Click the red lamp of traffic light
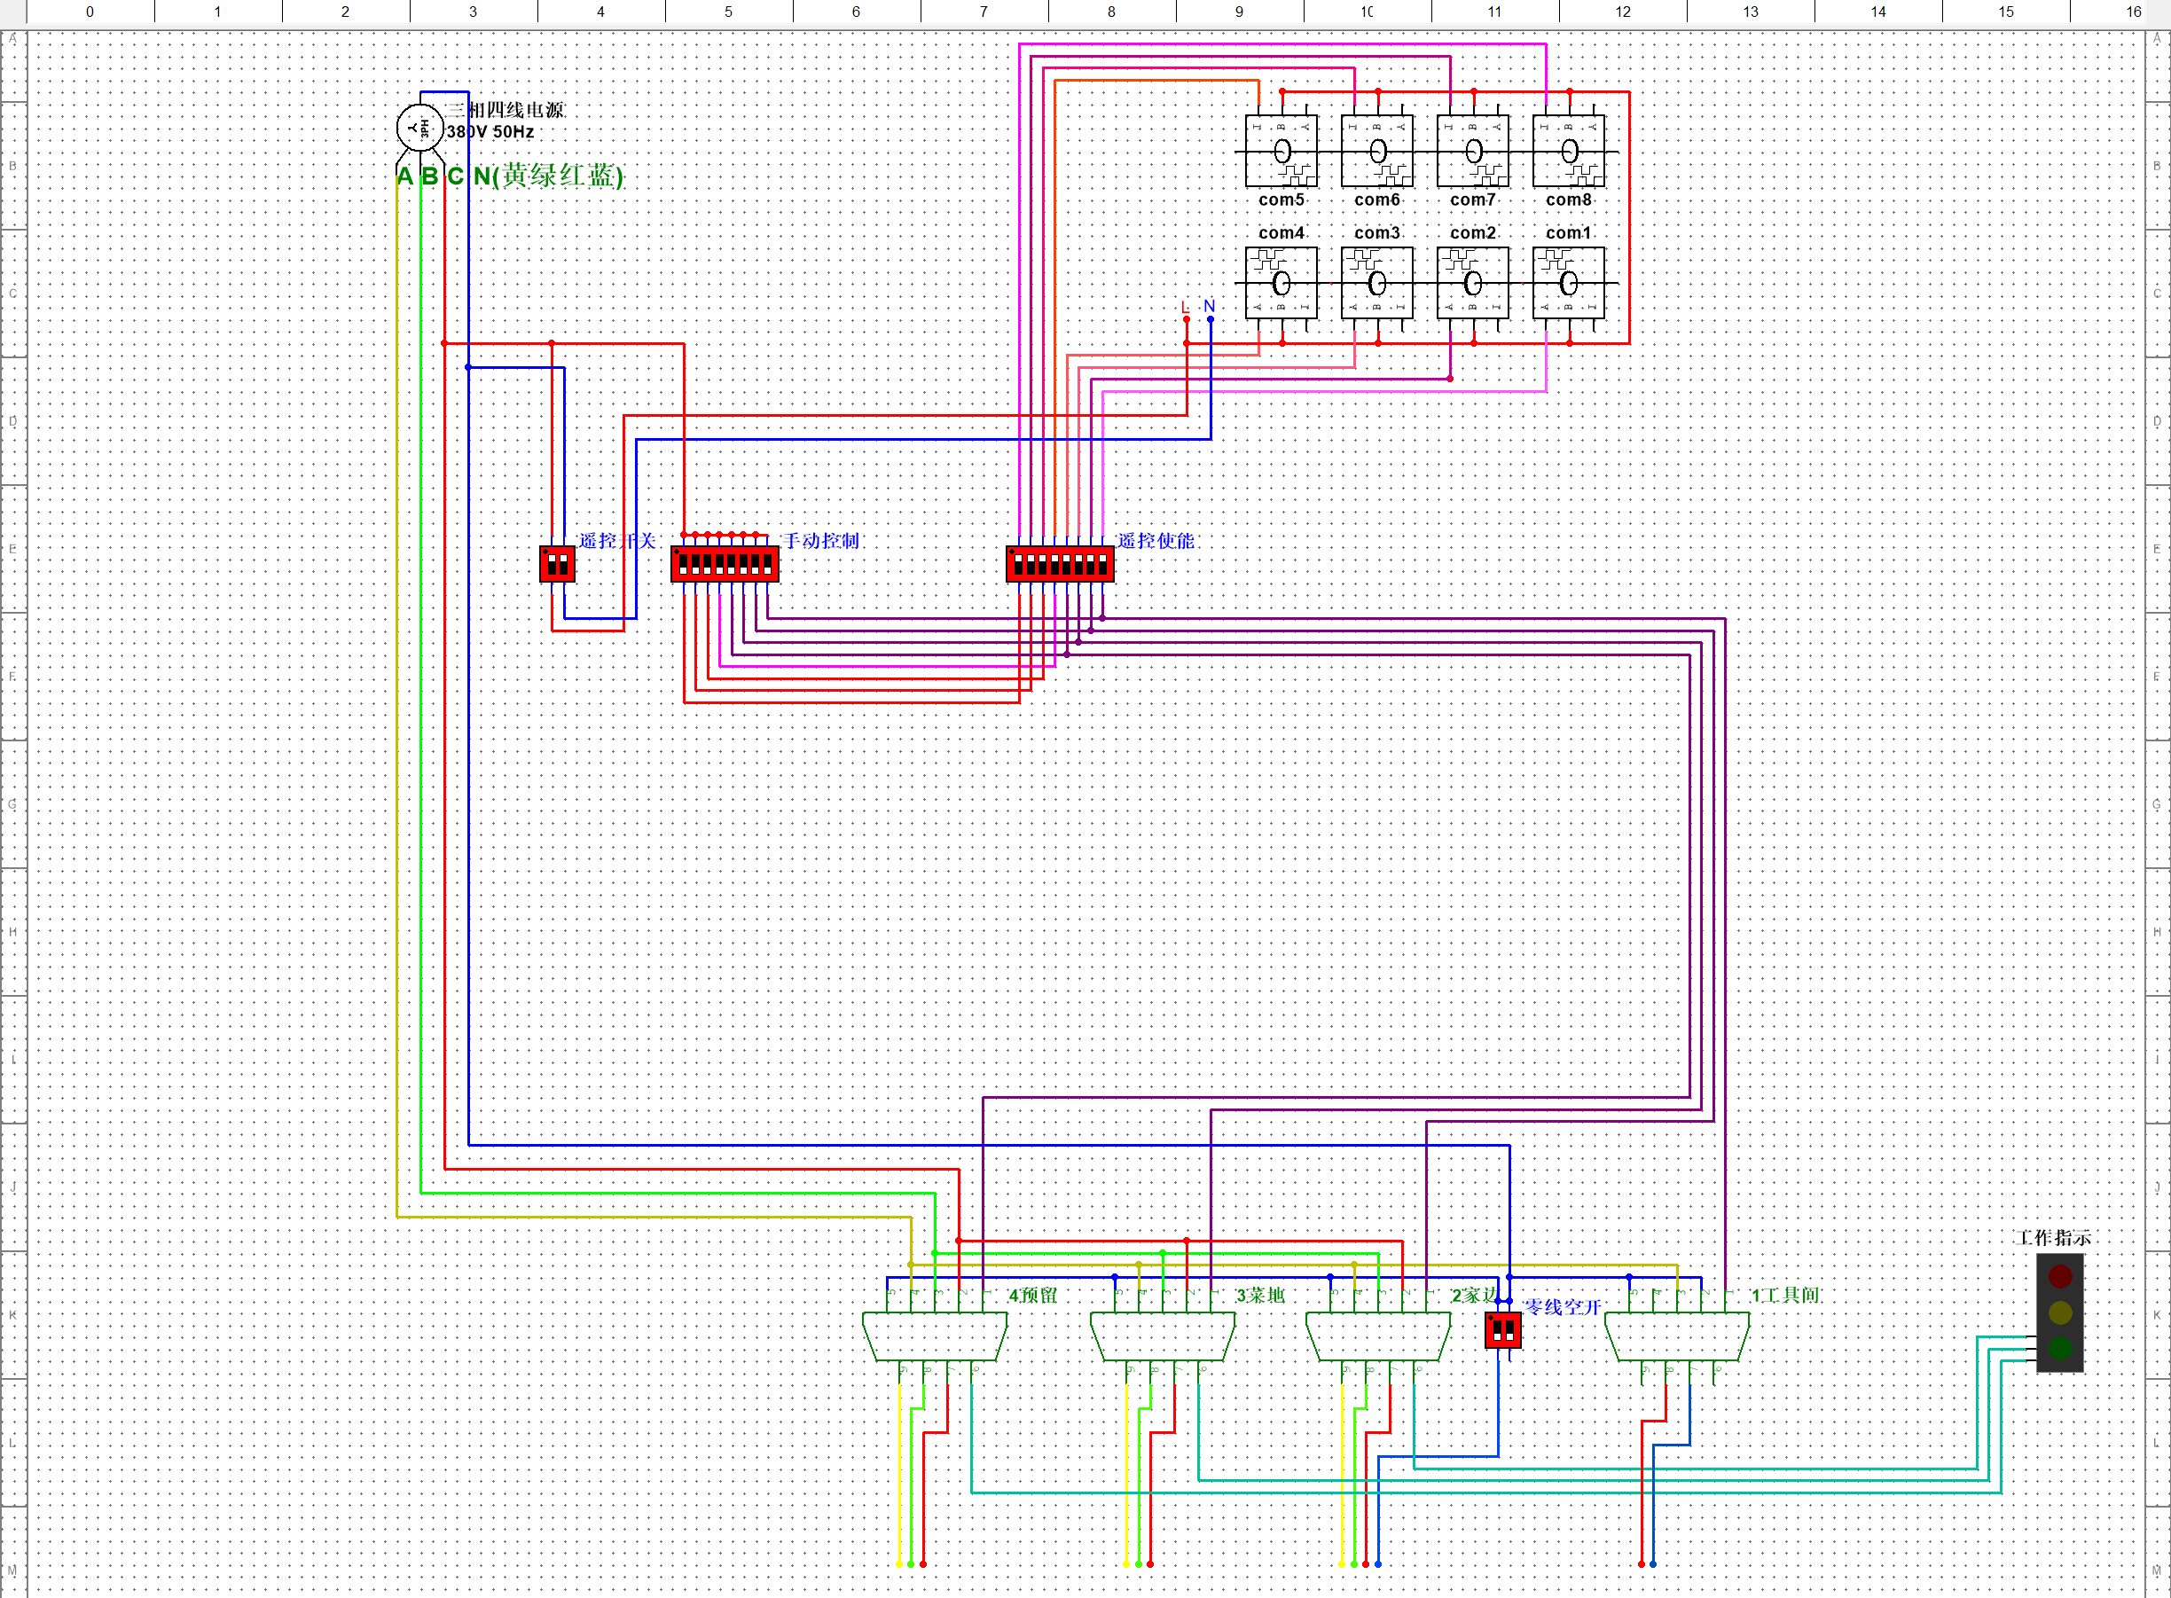 coord(2060,1276)
